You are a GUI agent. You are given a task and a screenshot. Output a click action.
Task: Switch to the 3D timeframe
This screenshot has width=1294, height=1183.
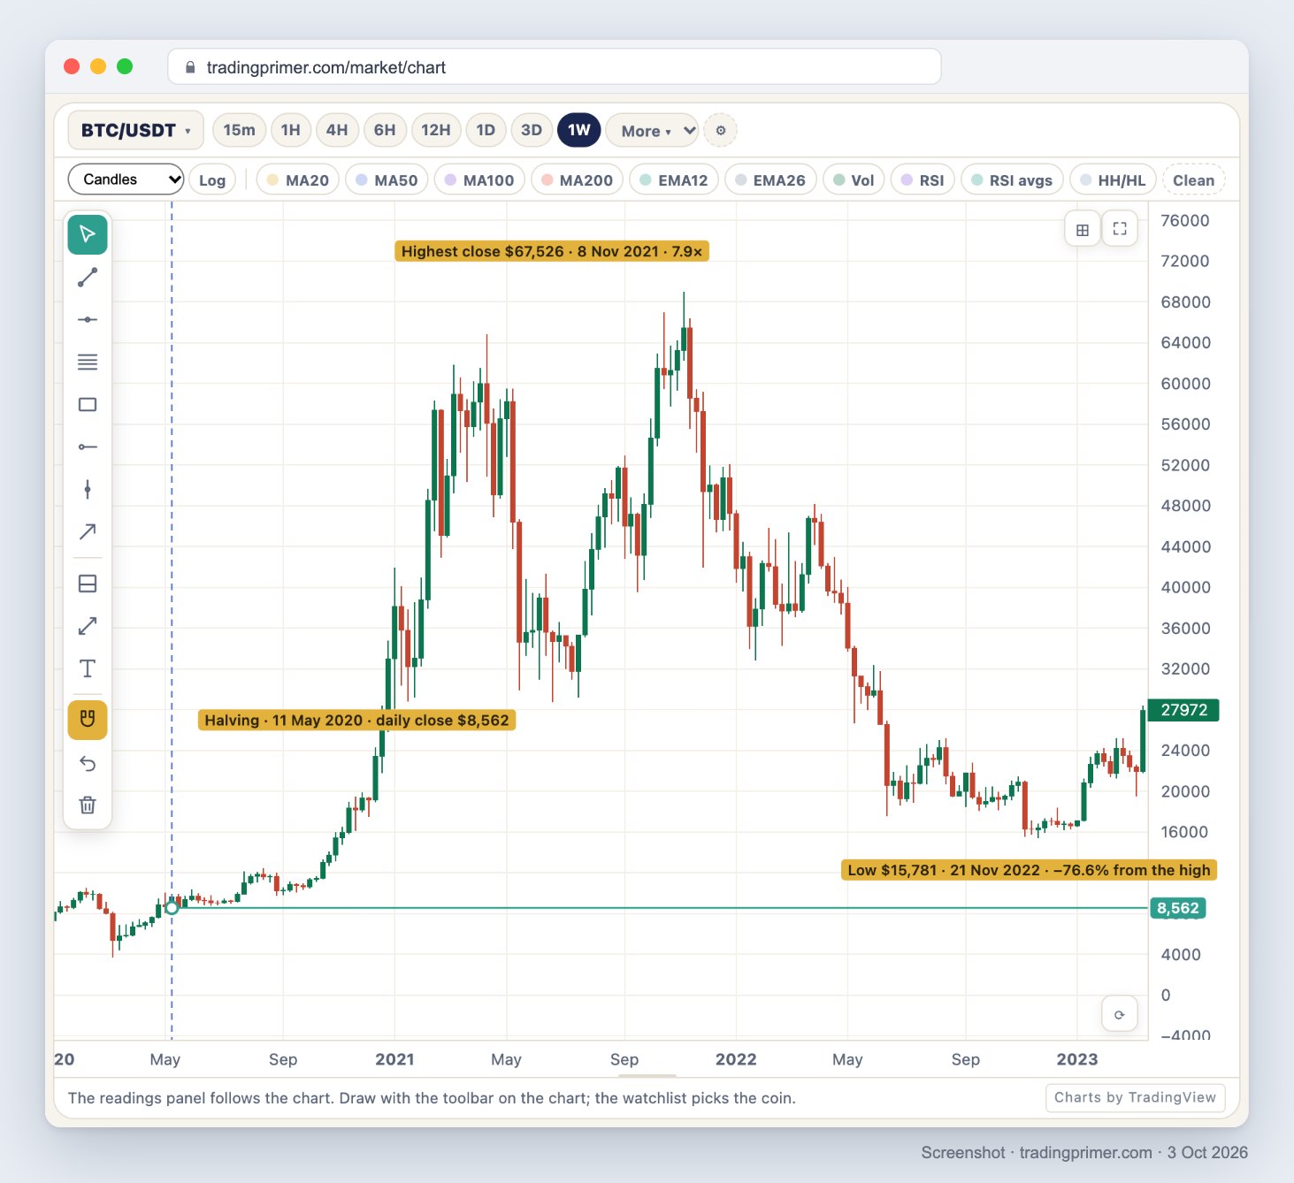[x=532, y=130]
